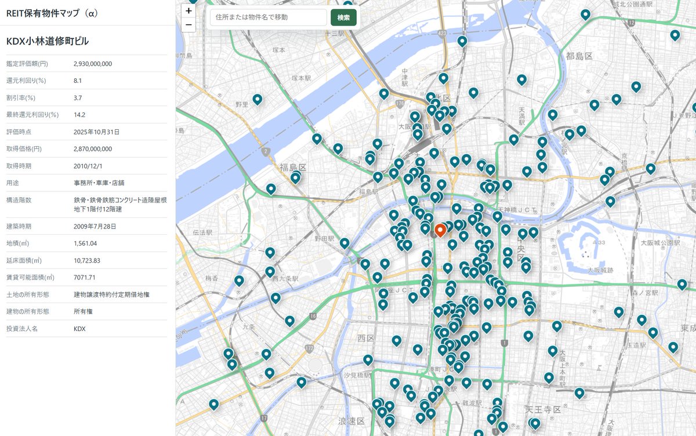Open the pin beside 梅香 label
Screen dimensions: 696x436
tap(239, 281)
